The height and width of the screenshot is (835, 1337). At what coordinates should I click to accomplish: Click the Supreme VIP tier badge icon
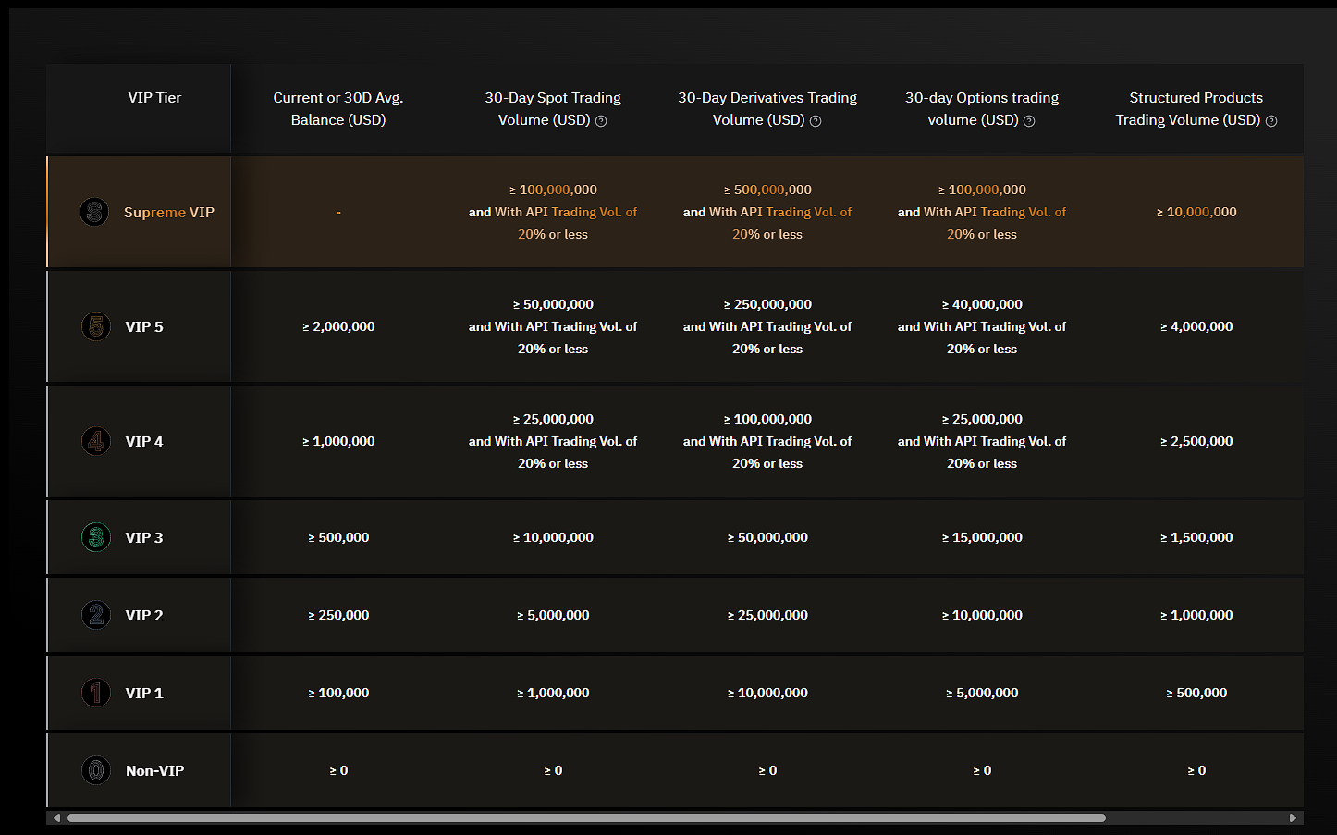(x=94, y=212)
